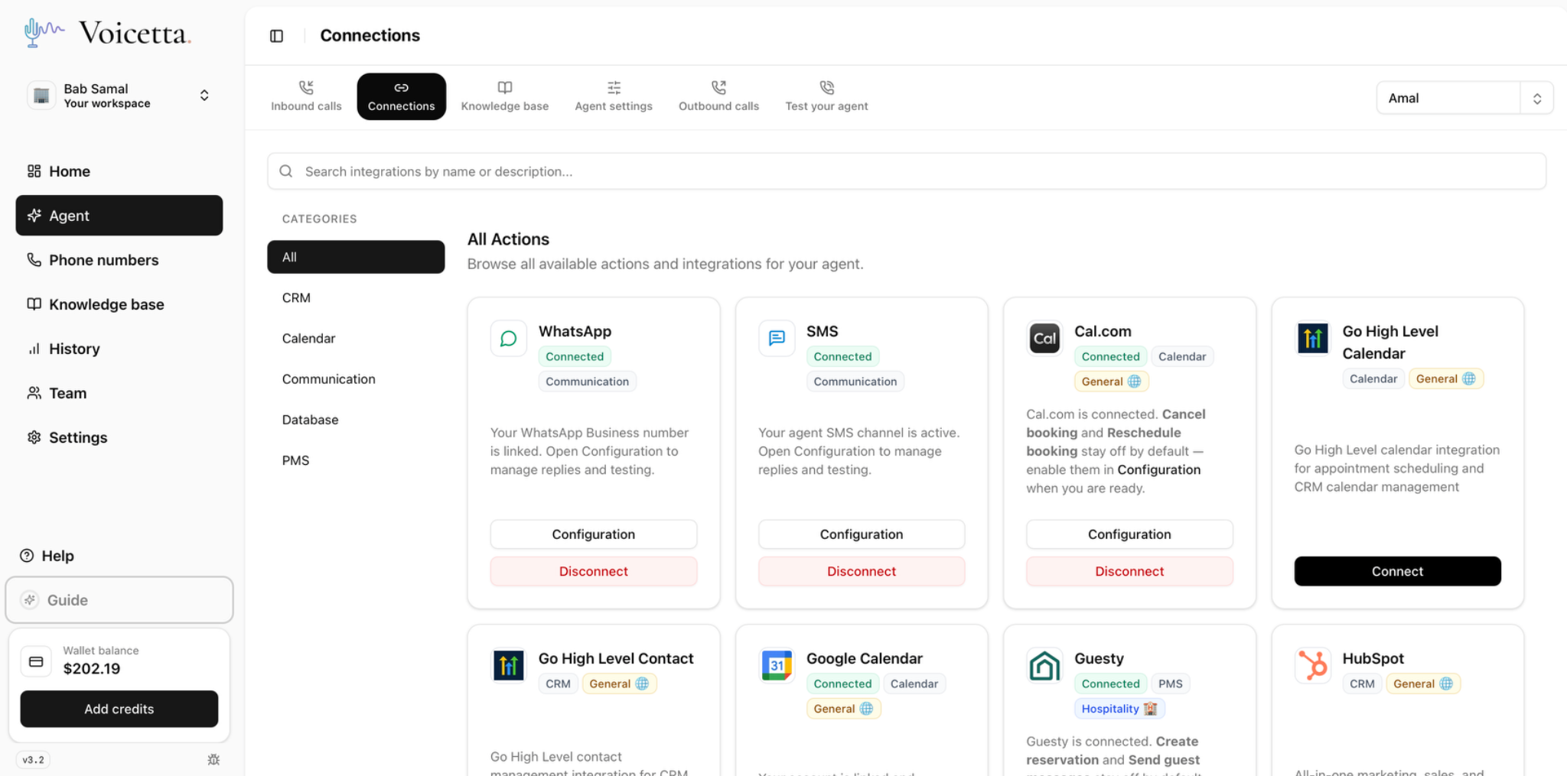Click the SMS integration icon
The width and height of the screenshot is (1567, 776).
click(x=777, y=339)
